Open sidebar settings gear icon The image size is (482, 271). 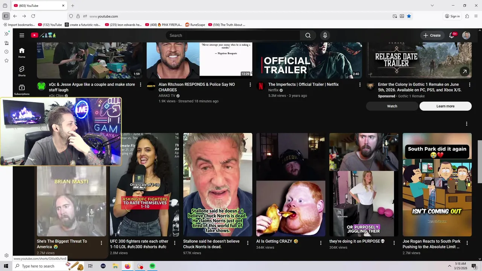pyautogui.click(x=6, y=256)
